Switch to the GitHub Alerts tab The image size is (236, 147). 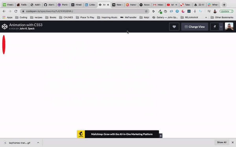49,5
